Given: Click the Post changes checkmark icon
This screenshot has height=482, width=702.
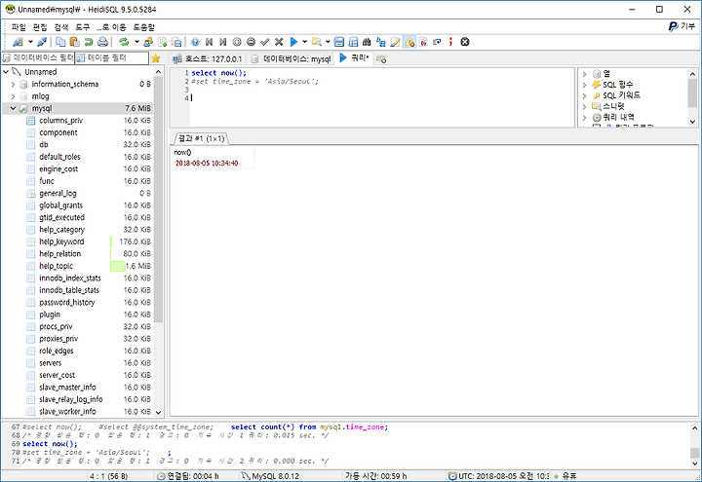Looking at the screenshot, I should (x=264, y=42).
